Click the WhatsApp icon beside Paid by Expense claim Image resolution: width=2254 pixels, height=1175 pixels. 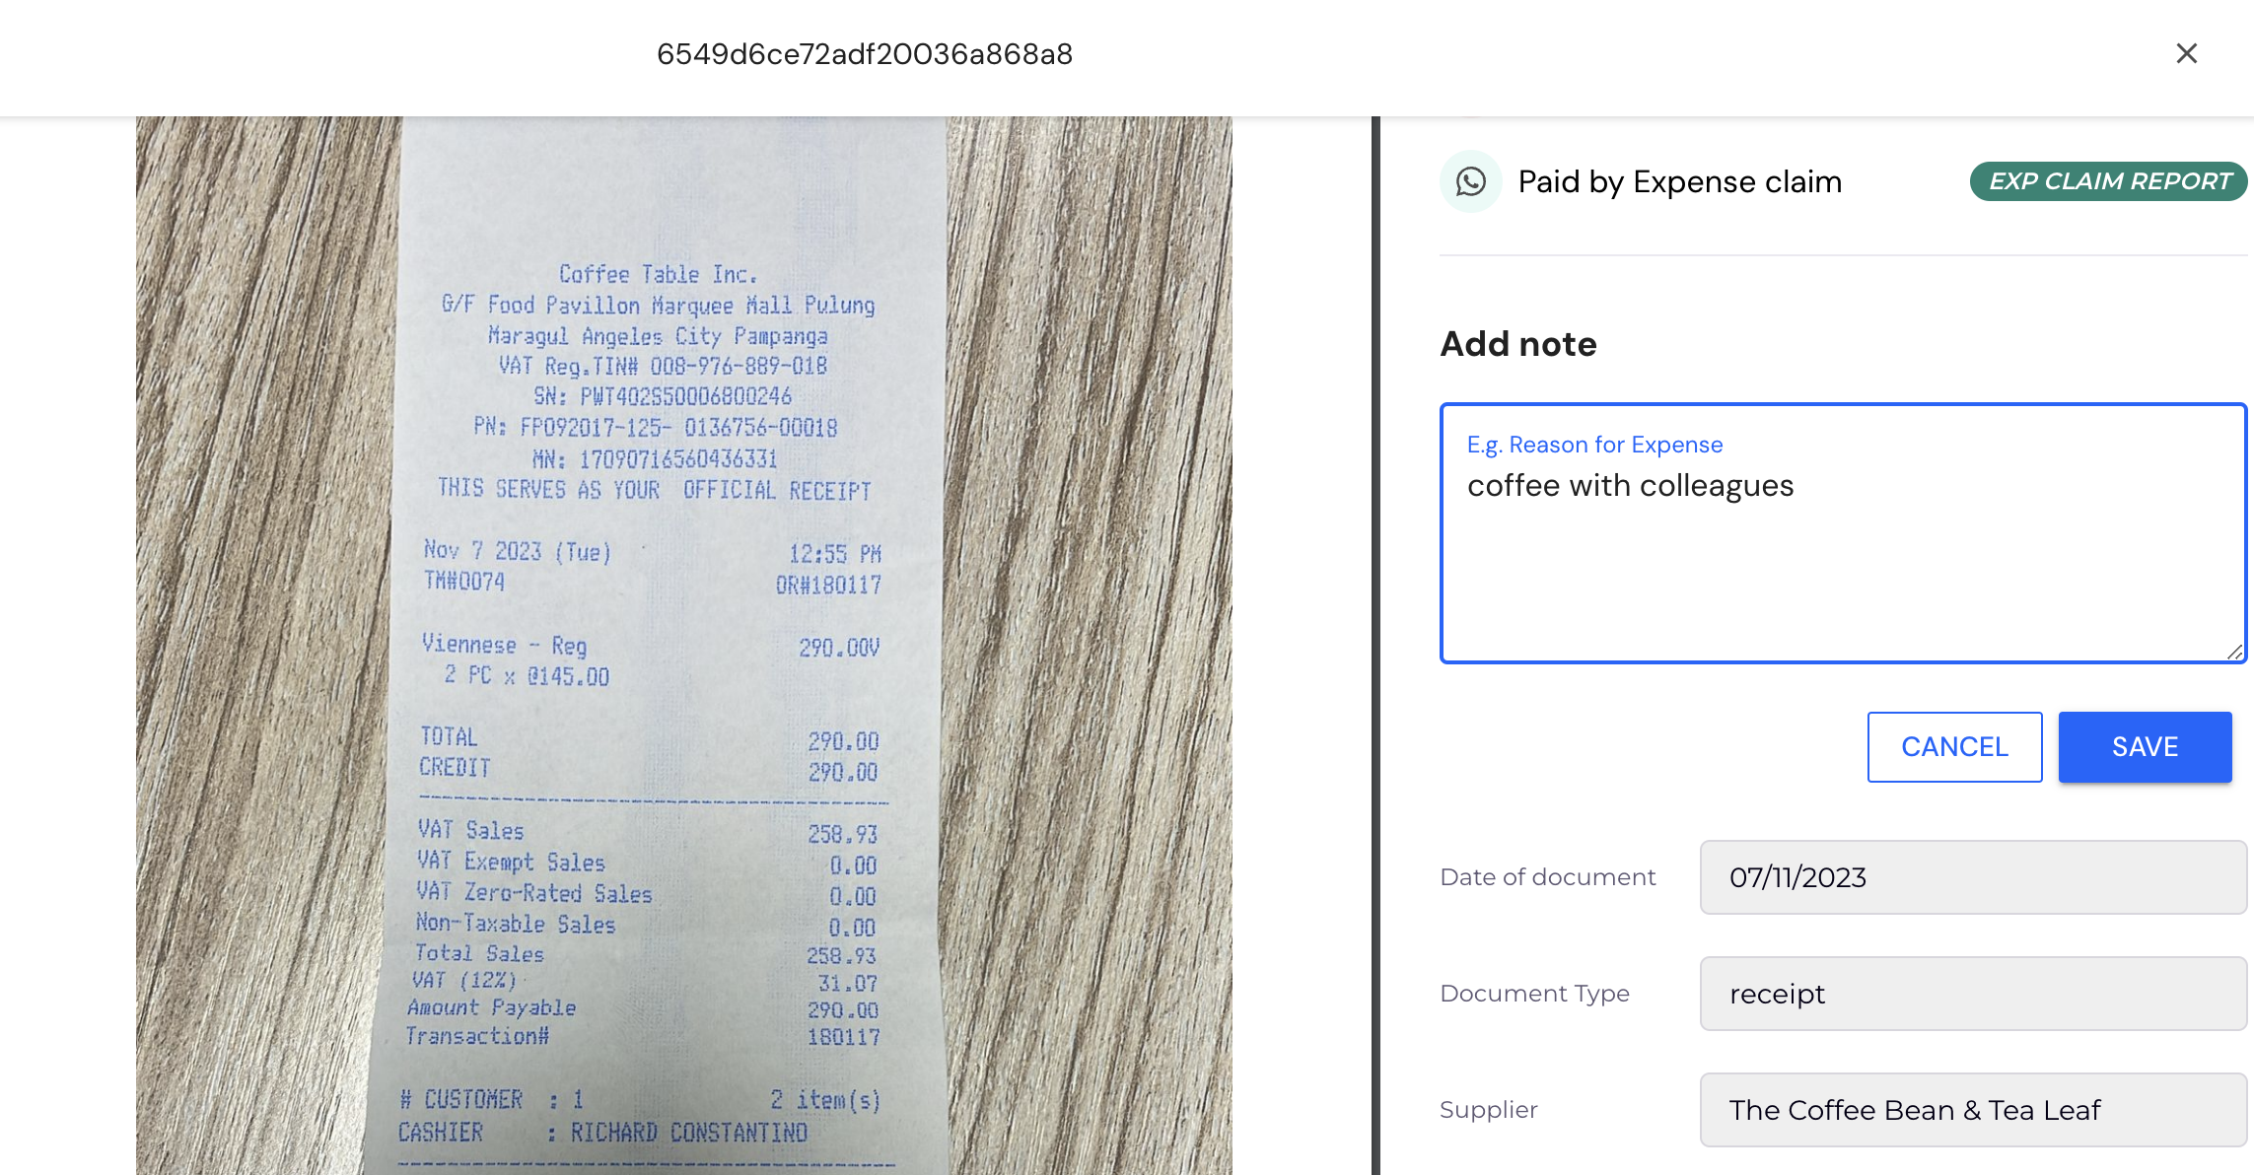[1470, 181]
